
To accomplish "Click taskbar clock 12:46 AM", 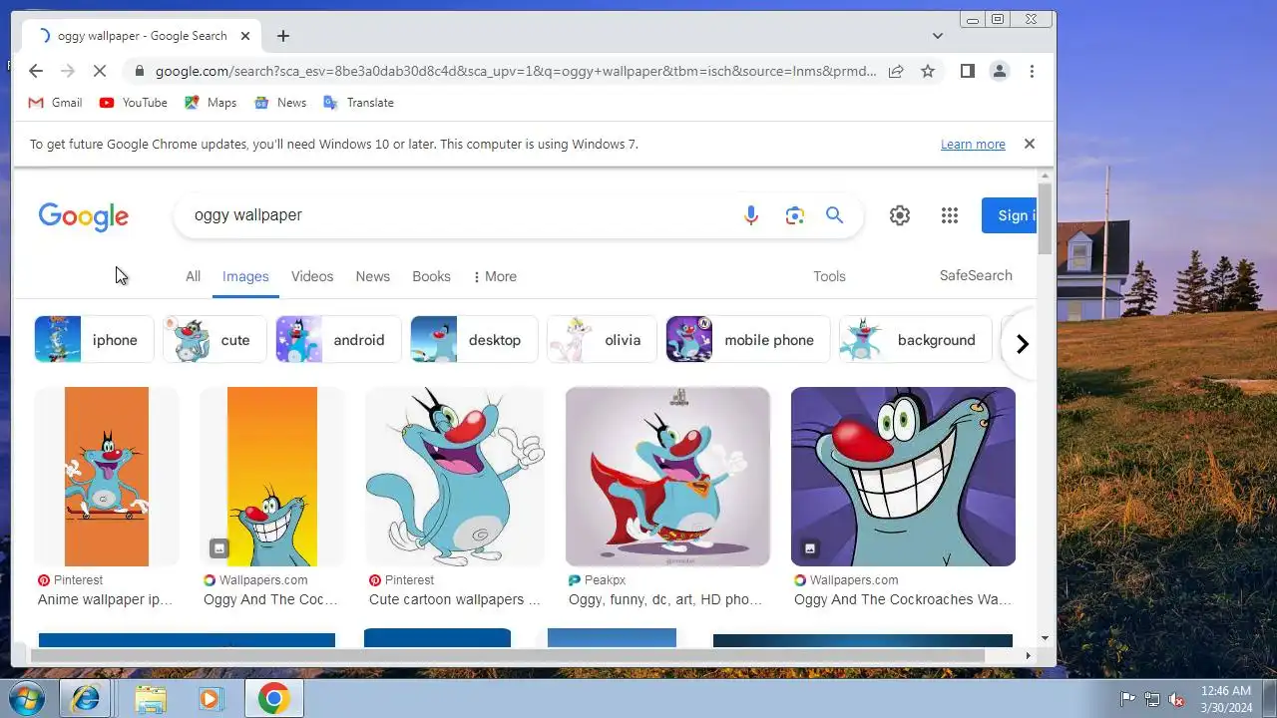I will [x=1226, y=699].
